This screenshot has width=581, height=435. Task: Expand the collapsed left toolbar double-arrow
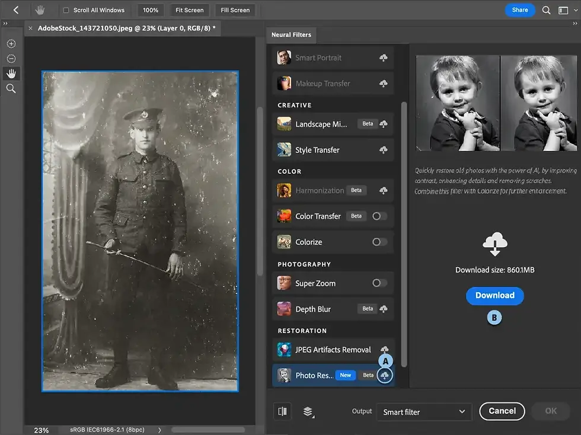pos(5,23)
